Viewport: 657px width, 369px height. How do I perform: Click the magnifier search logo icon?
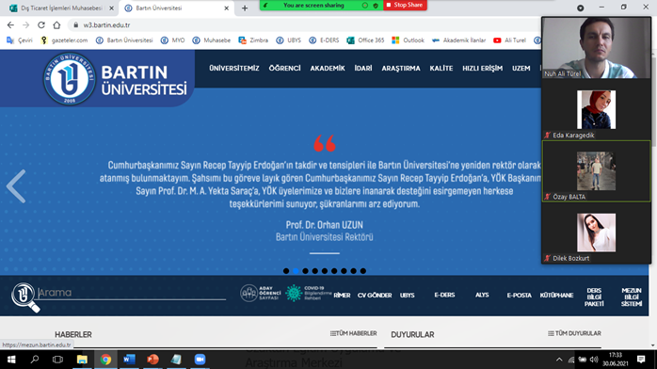(x=25, y=297)
